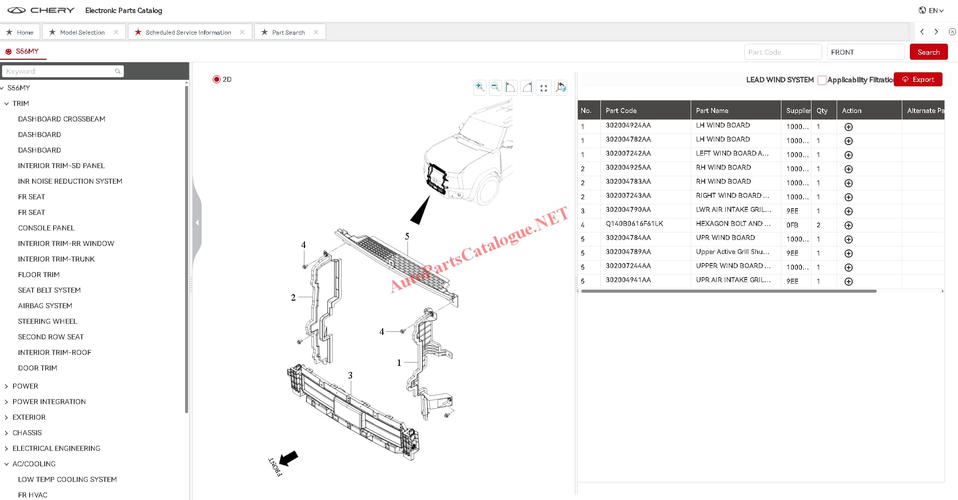Sort by the Part Code column header

pyautogui.click(x=646, y=110)
